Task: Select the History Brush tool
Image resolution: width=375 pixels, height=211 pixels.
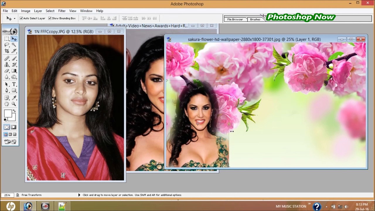Action: pos(14,64)
